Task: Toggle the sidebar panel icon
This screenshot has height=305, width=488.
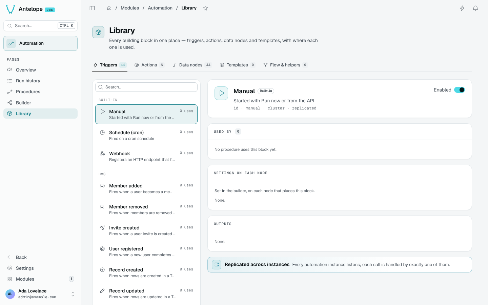Action: pyautogui.click(x=92, y=8)
